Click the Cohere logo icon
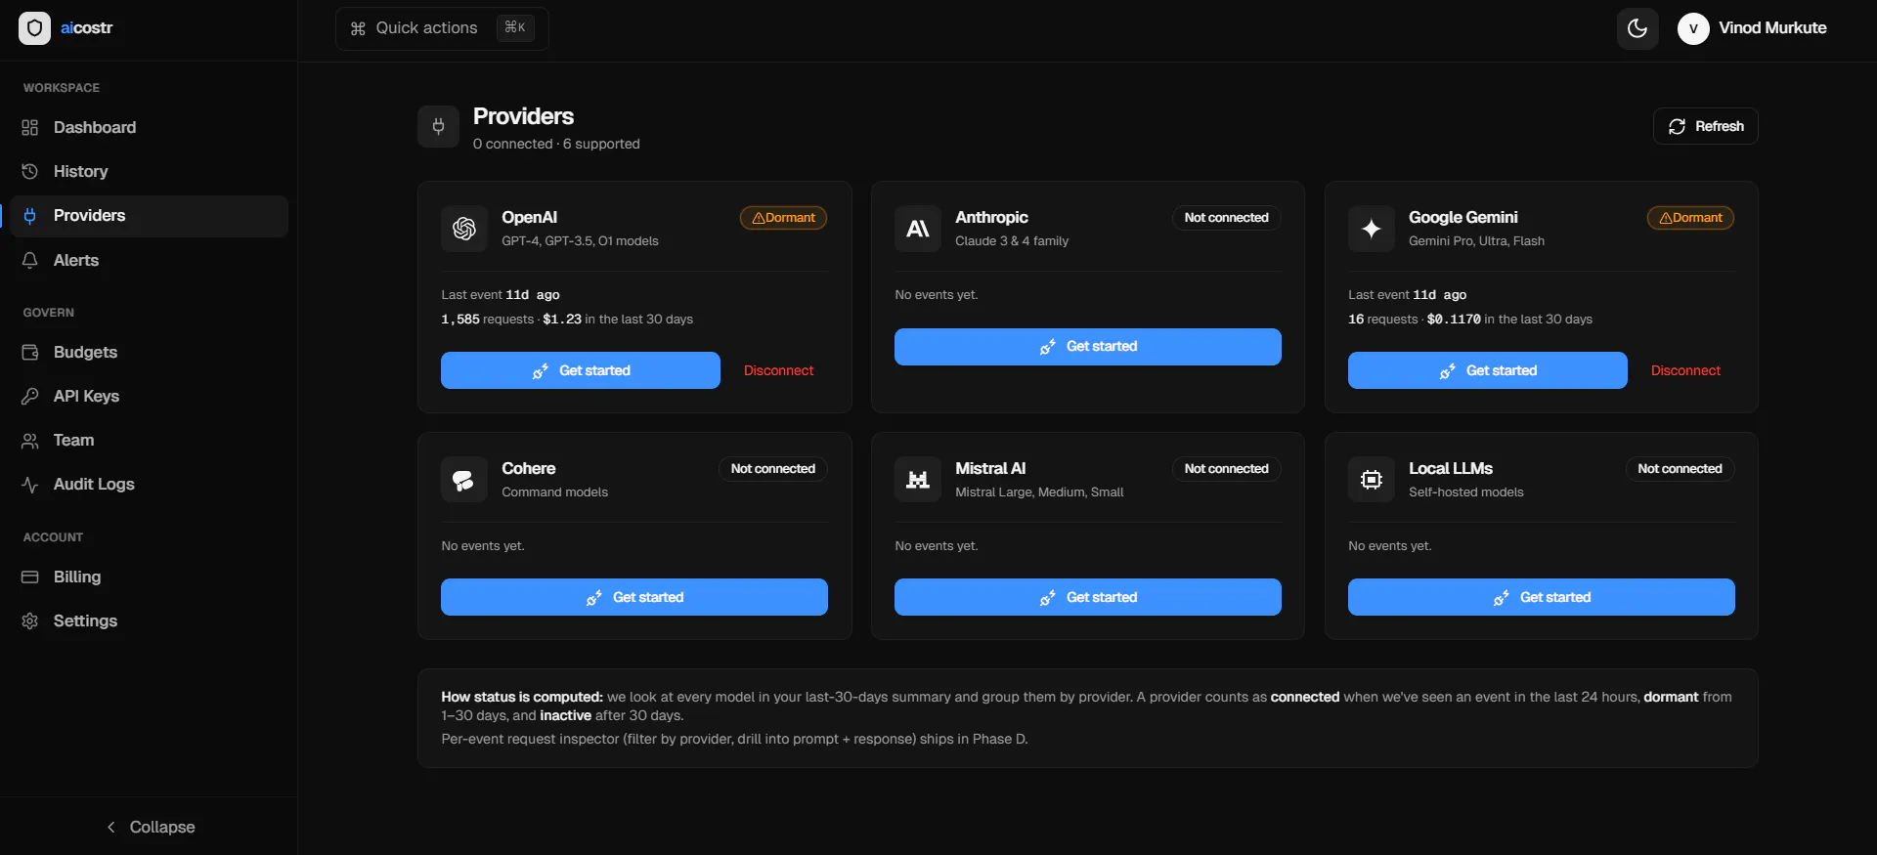Screen dimensions: 1877x855 (464, 480)
